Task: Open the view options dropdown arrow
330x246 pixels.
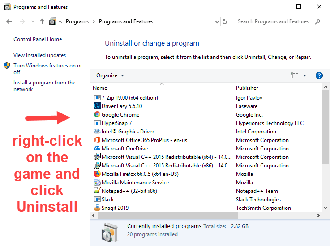Action: (304, 75)
